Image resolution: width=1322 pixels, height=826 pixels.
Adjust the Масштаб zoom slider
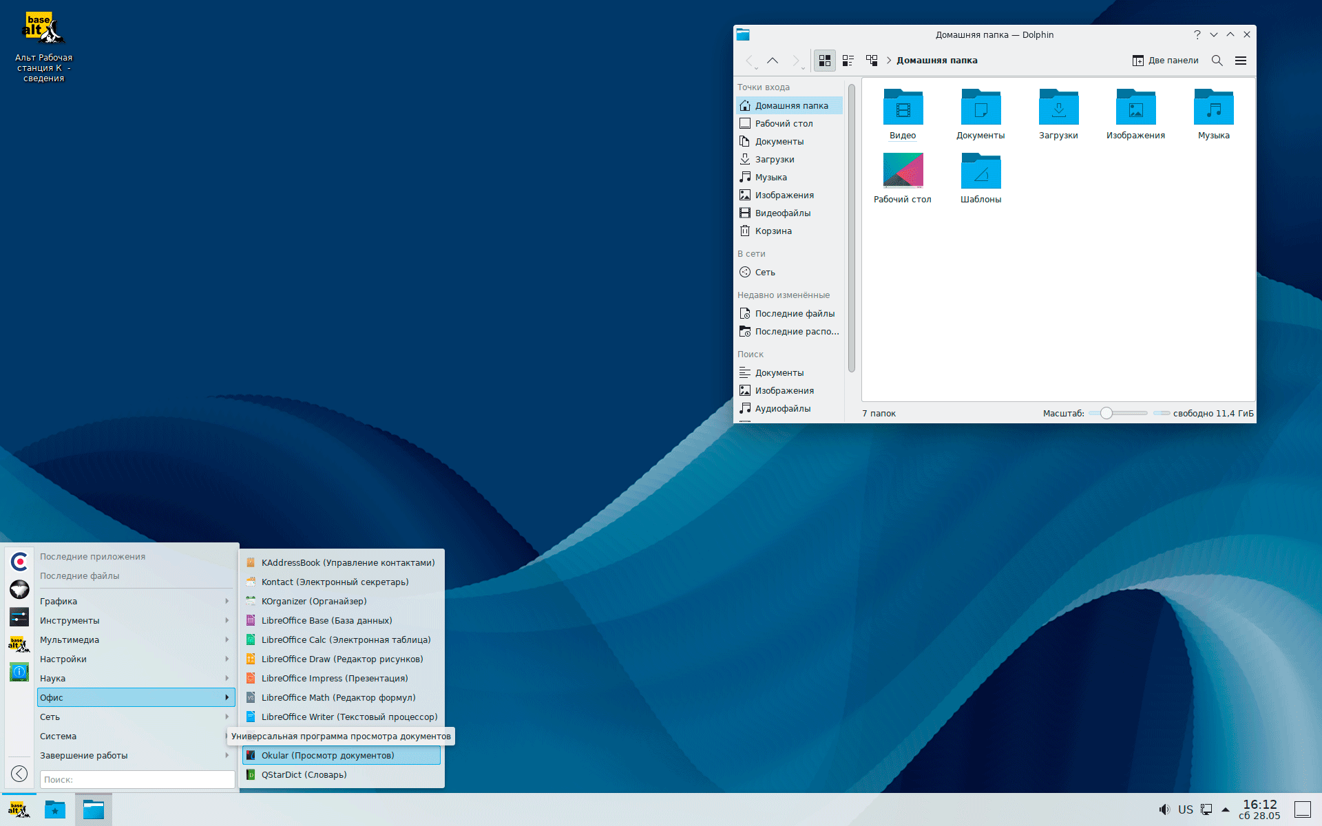click(1106, 413)
